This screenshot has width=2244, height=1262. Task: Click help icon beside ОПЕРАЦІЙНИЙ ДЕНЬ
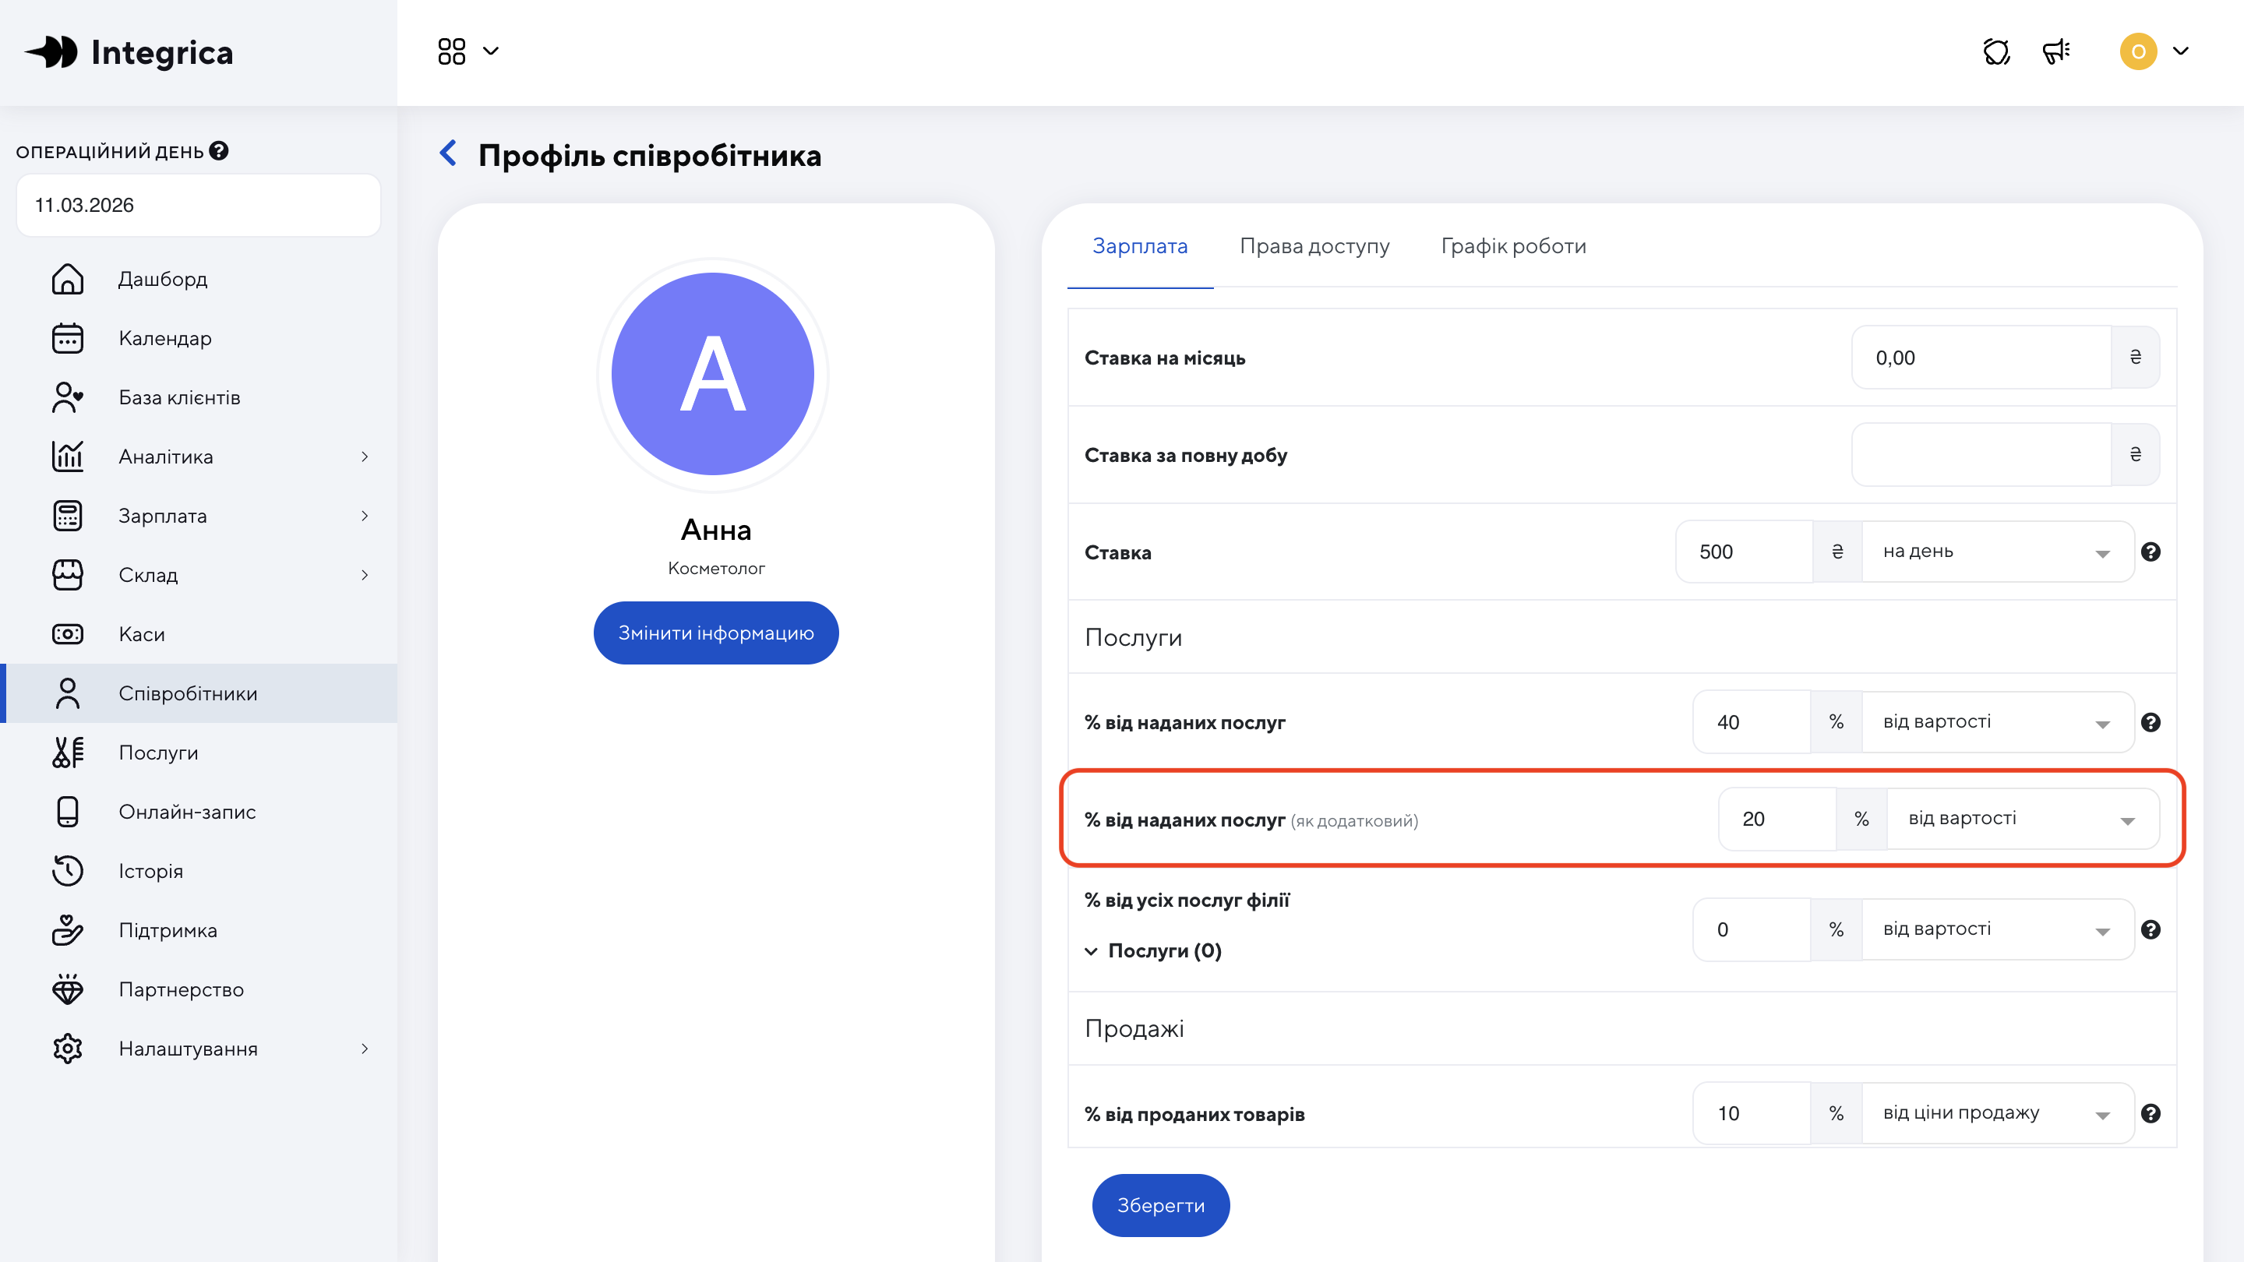point(219,150)
